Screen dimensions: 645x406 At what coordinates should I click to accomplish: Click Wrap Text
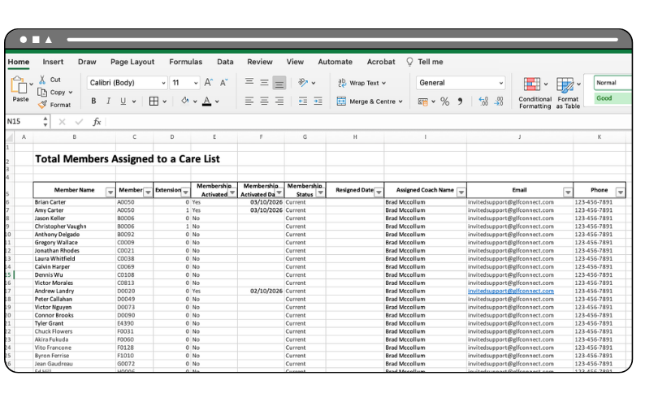coord(361,83)
